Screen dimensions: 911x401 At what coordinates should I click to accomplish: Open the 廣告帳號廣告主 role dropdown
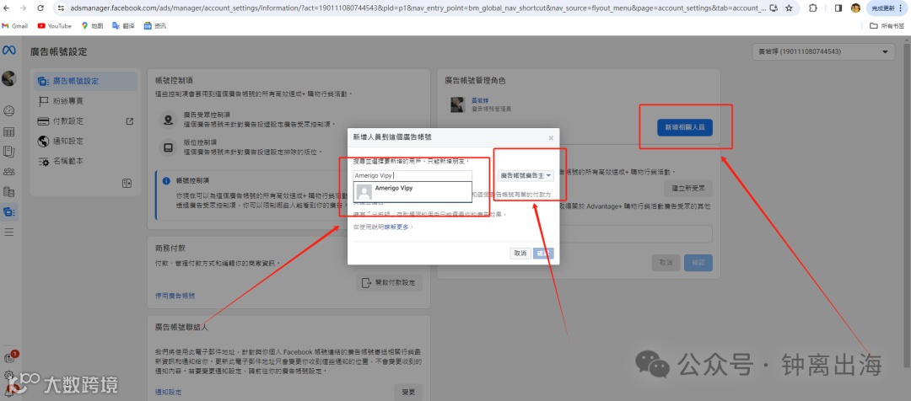[x=526, y=175]
